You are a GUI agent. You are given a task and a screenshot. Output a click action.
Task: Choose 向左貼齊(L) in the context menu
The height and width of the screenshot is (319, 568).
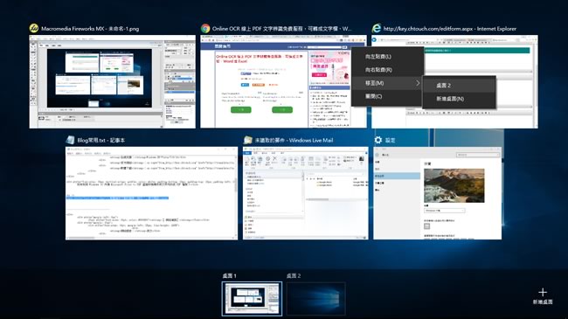(x=387, y=57)
